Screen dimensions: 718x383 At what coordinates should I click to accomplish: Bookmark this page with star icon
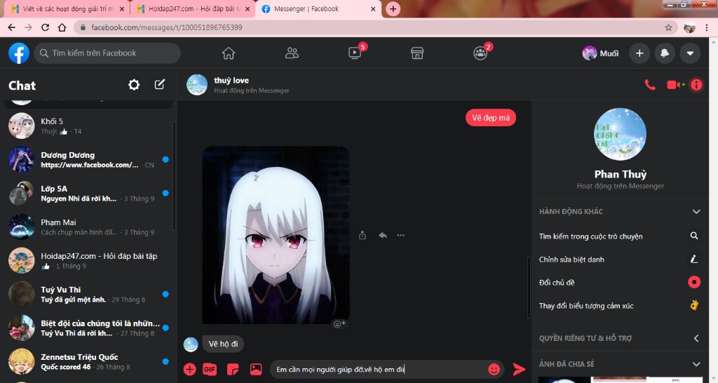point(668,27)
